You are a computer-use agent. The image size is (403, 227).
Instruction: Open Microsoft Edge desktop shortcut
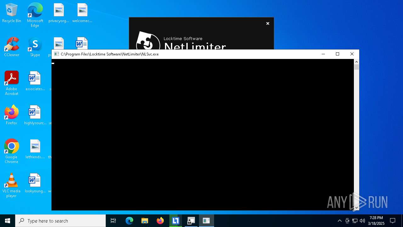(35, 15)
